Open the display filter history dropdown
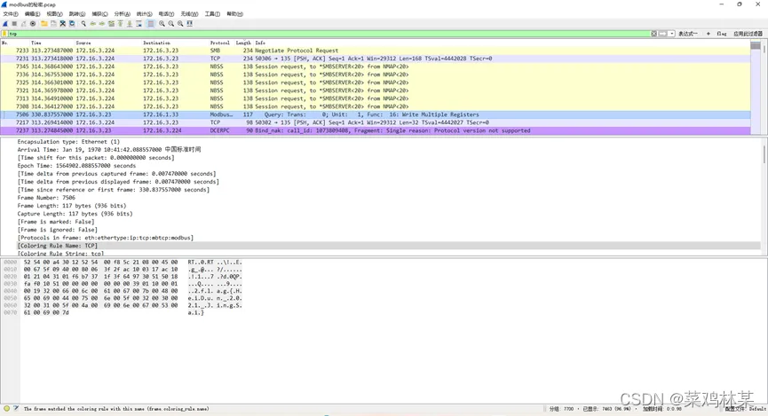768x416 pixels. 672,34
